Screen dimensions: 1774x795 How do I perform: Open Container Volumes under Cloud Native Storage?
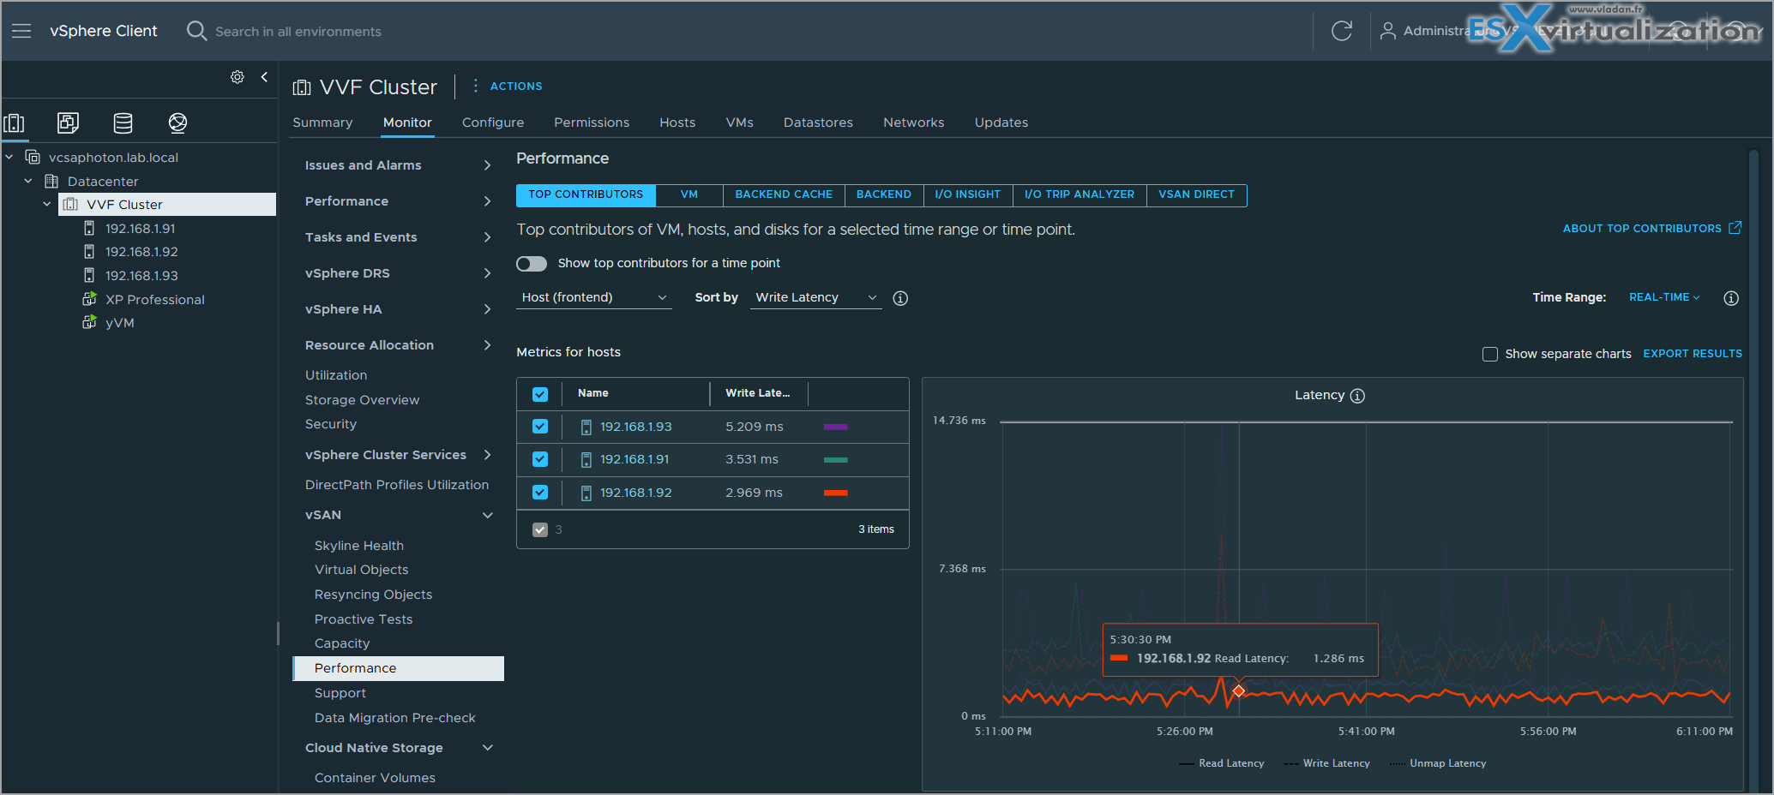[375, 778]
